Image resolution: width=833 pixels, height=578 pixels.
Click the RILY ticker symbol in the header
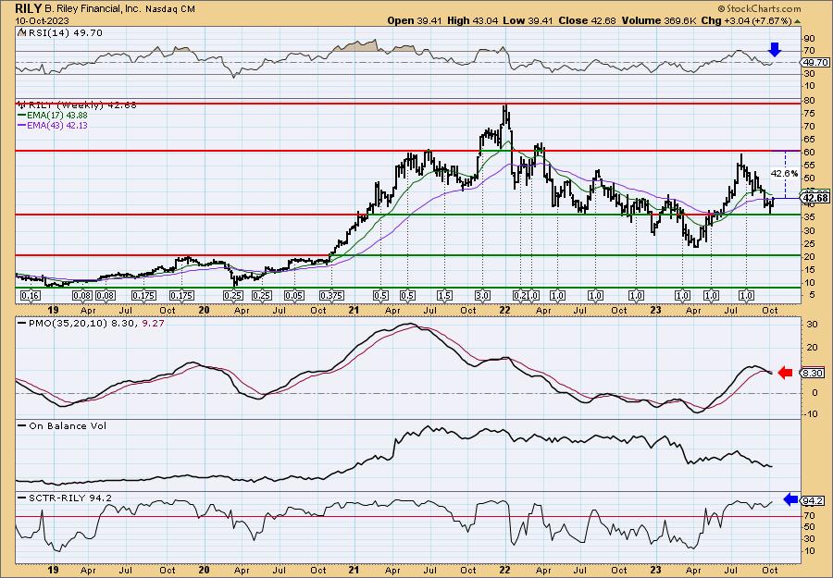(26, 8)
